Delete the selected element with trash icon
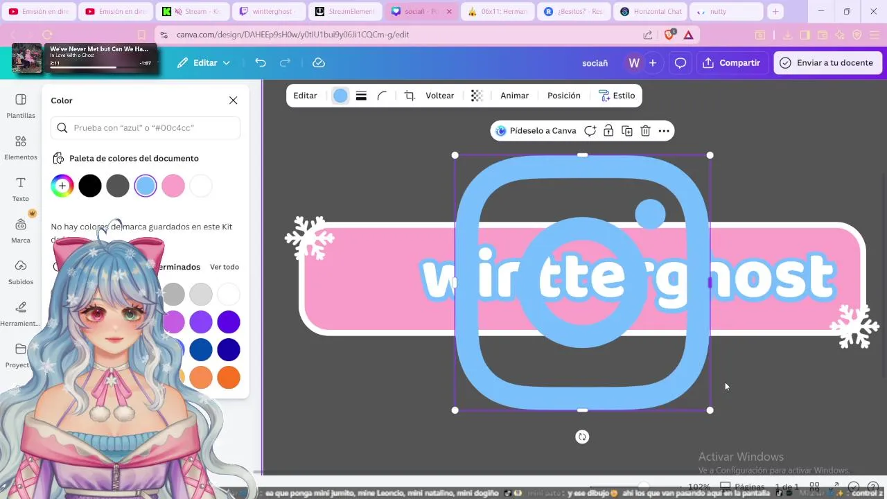This screenshot has width=887, height=499. point(645,131)
